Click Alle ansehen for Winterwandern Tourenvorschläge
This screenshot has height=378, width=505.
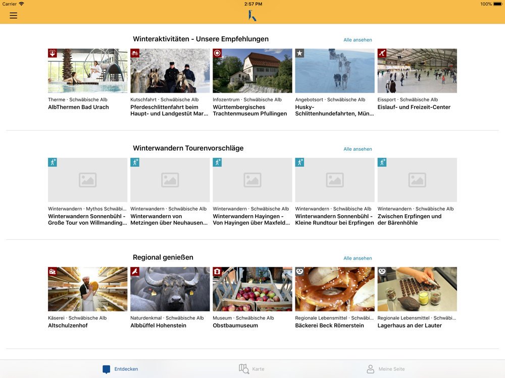click(x=358, y=149)
